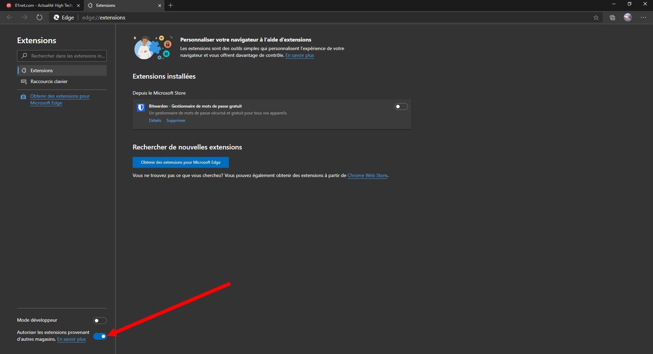Click the Extensions installées heading
Screen dimensions: 653x354
click(x=164, y=77)
